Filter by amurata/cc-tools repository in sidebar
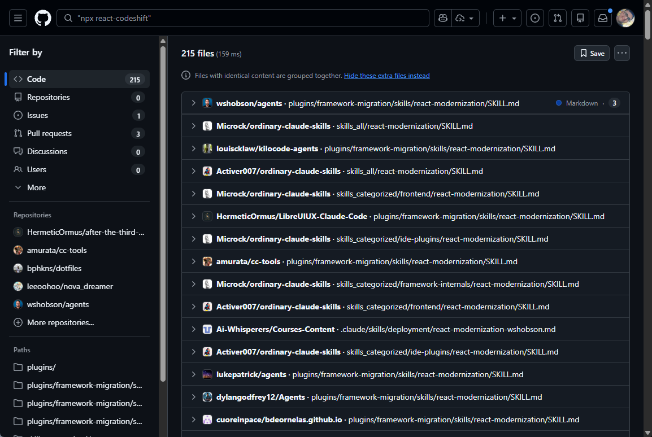 pyautogui.click(x=79, y=250)
